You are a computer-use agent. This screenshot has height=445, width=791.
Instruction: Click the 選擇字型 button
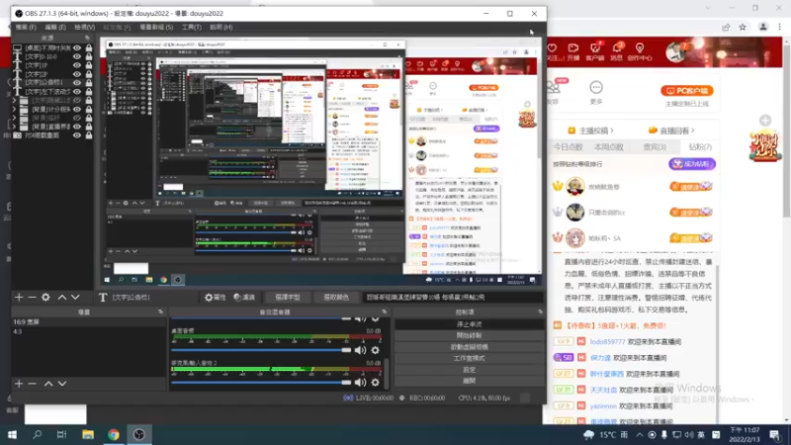click(x=288, y=298)
